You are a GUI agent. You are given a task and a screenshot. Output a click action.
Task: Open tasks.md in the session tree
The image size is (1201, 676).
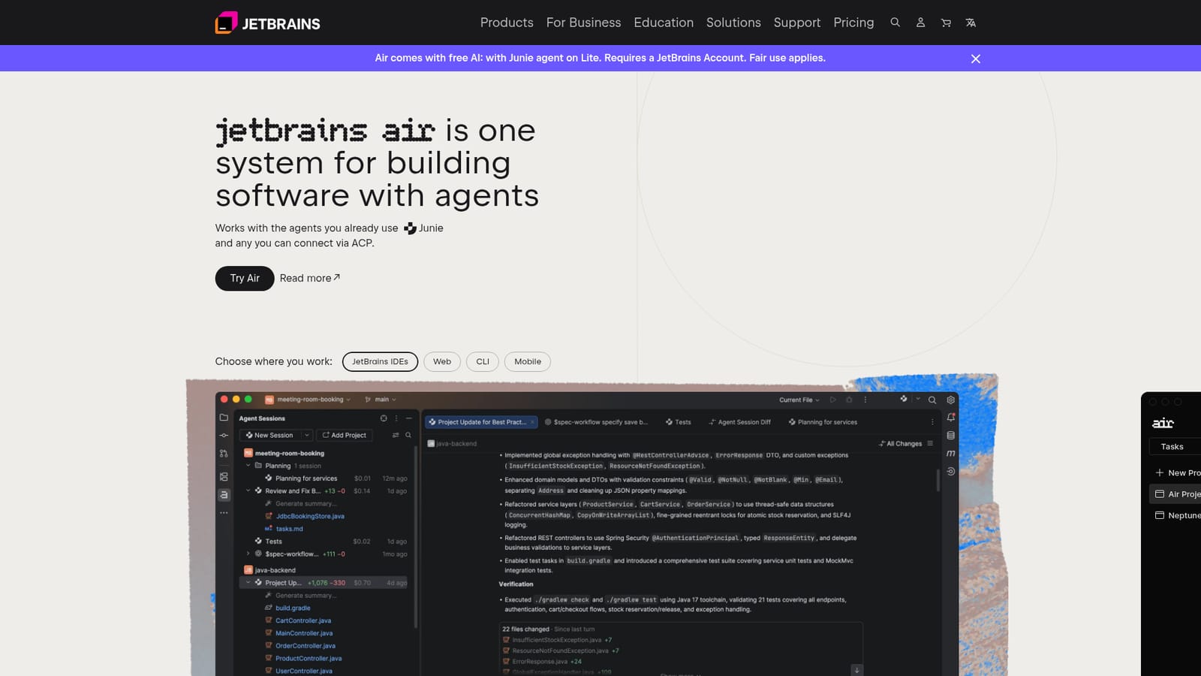pos(289,529)
